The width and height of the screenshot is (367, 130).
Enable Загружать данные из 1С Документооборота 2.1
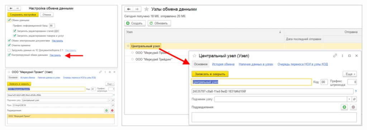pos(9,50)
